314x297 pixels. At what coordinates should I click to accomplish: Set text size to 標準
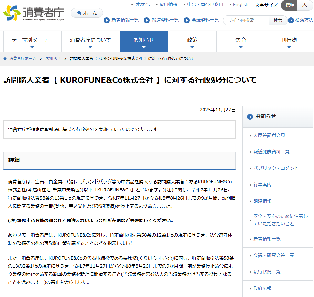tap(289, 5)
